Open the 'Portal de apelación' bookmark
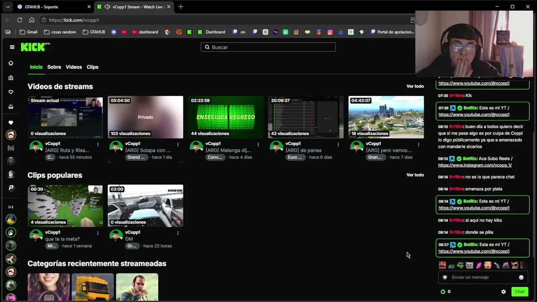537x302 pixels. [392, 32]
